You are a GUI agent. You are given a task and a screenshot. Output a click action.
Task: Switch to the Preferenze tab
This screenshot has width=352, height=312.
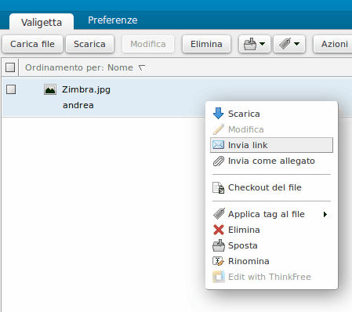[x=113, y=20]
